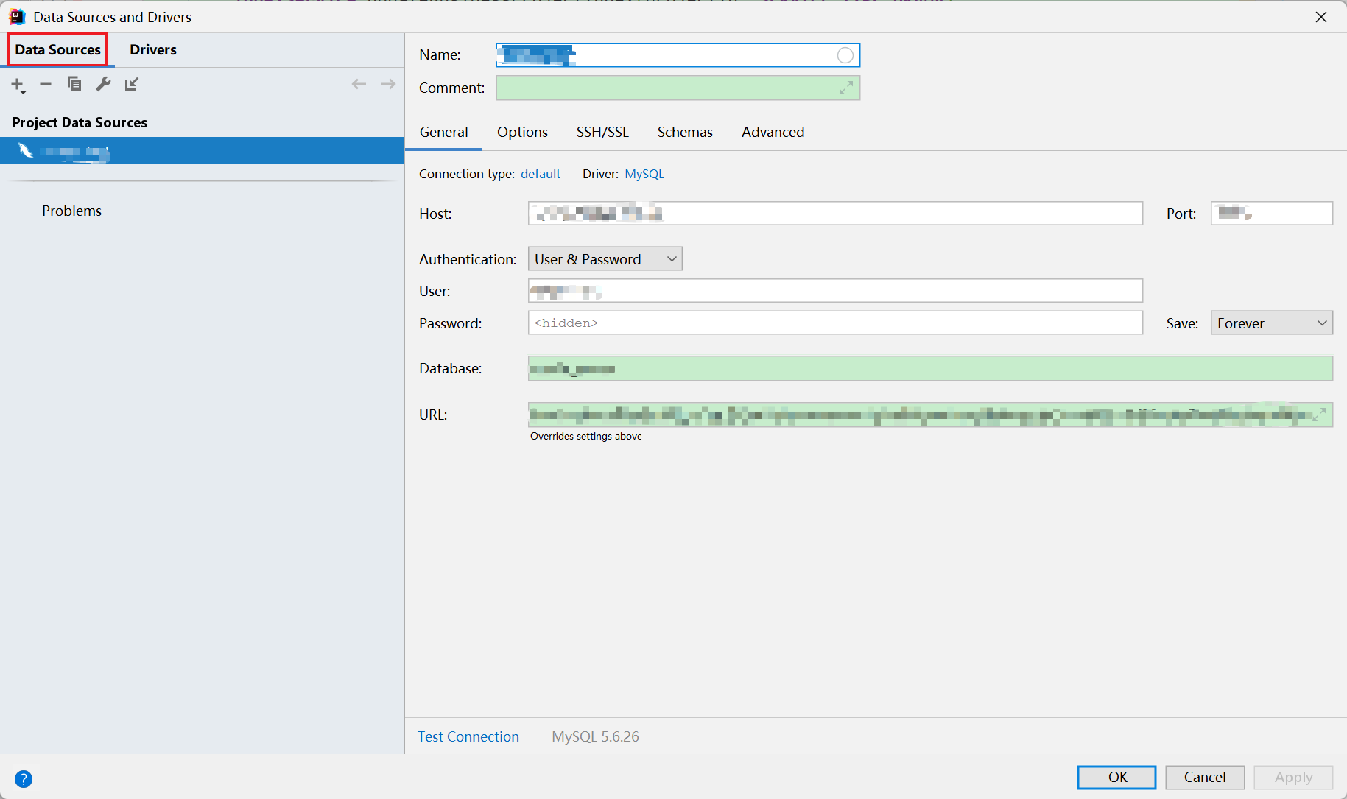Click the Test Connection link

click(468, 736)
